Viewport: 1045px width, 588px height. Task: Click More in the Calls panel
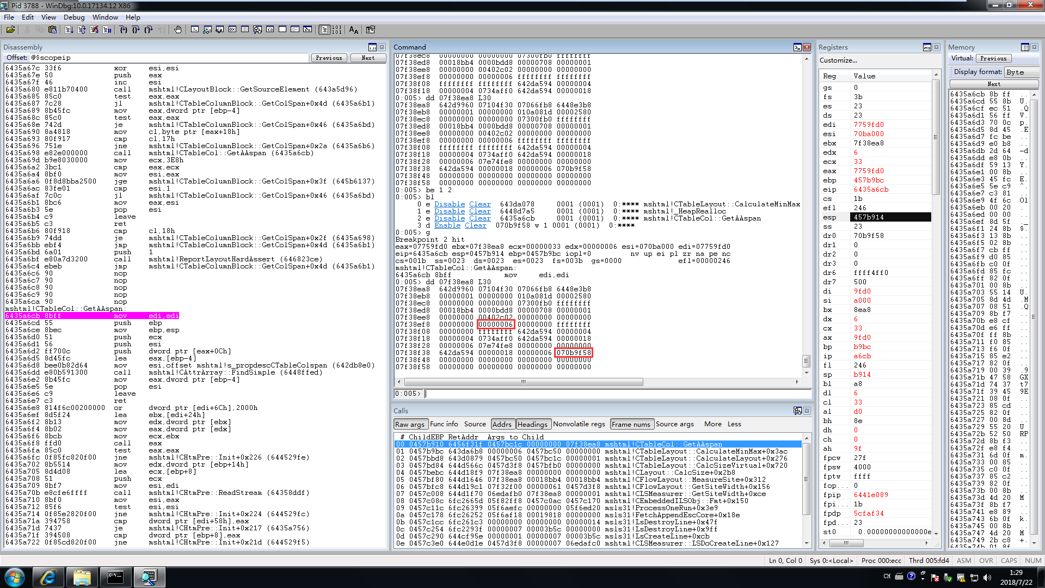pyautogui.click(x=712, y=424)
